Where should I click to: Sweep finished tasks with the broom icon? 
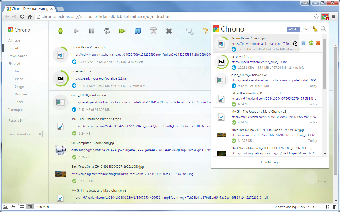(x=315, y=29)
